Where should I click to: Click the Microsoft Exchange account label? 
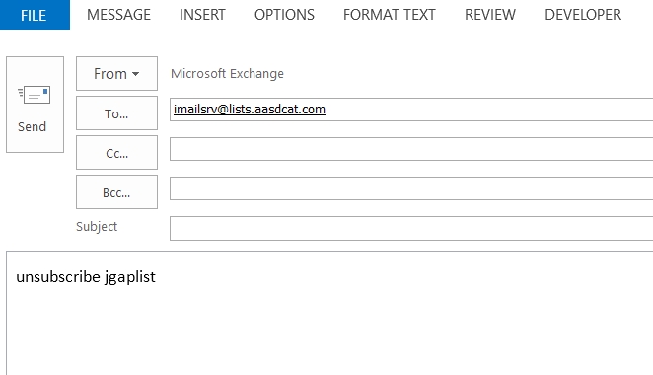pyautogui.click(x=228, y=74)
